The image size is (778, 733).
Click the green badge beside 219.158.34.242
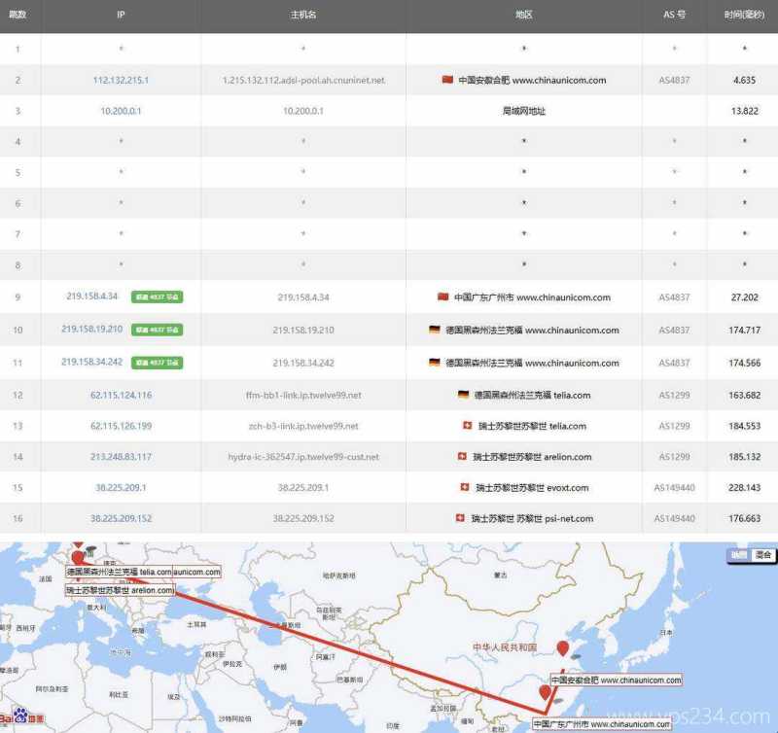pos(158,362)
